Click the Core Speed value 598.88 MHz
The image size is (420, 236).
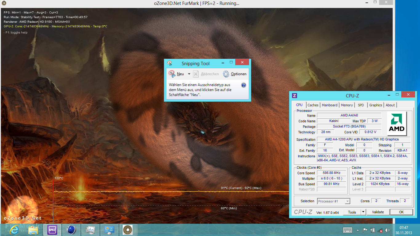[x=331, y=173]
